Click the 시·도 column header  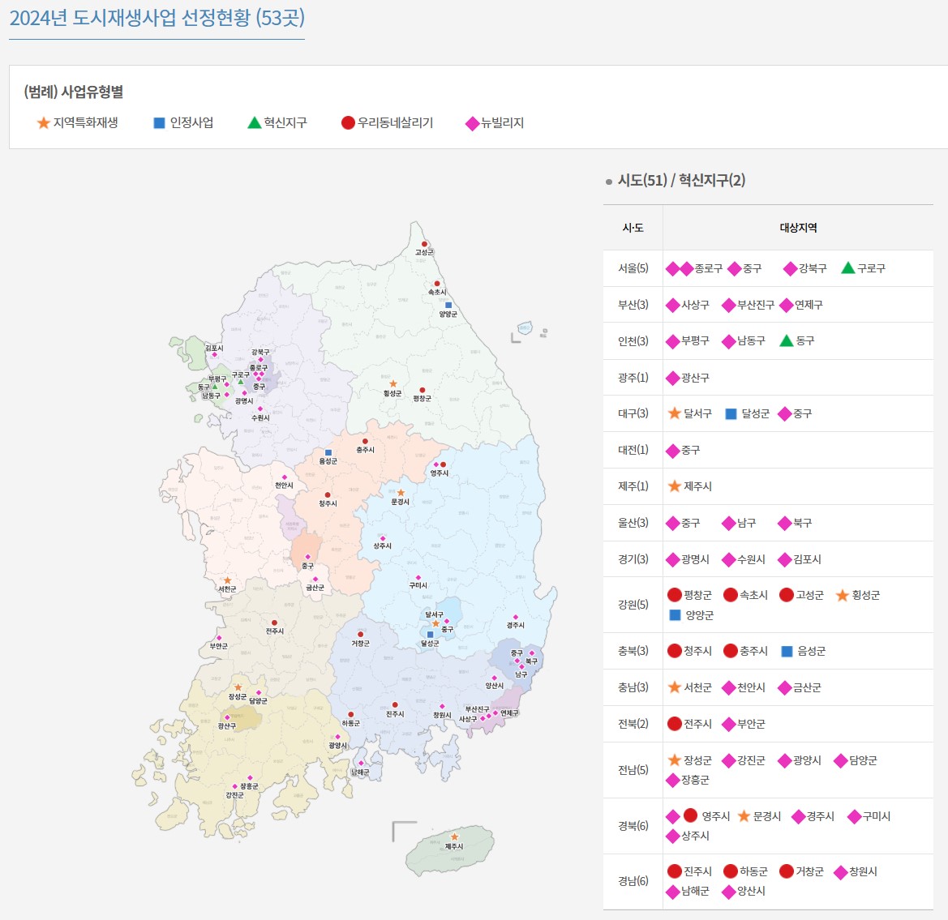point(633,228)
